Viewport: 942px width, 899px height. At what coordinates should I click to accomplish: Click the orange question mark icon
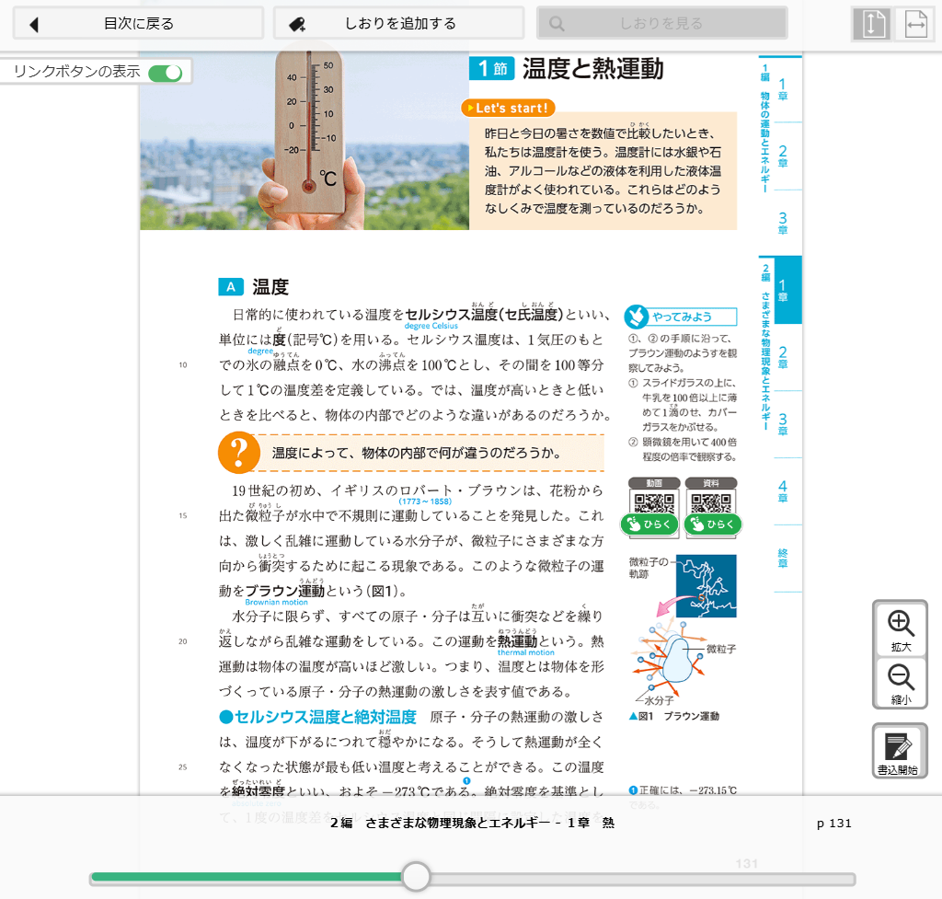(240, 453)
